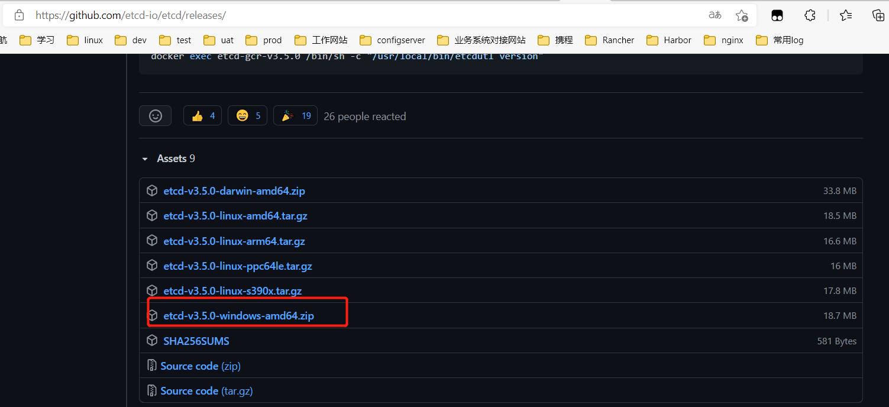Screen dimensions: 889x407
Task: Click thumbs up reaction with 4
Action: (202, 116)
